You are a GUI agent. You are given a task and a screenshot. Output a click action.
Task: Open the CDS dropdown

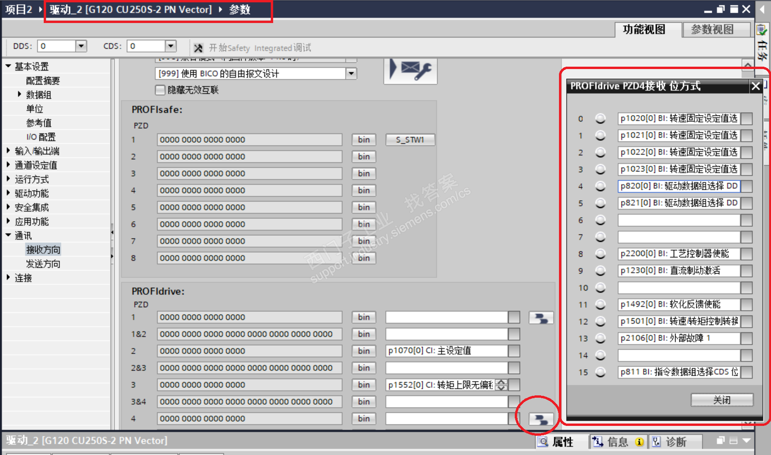[171, 46]
